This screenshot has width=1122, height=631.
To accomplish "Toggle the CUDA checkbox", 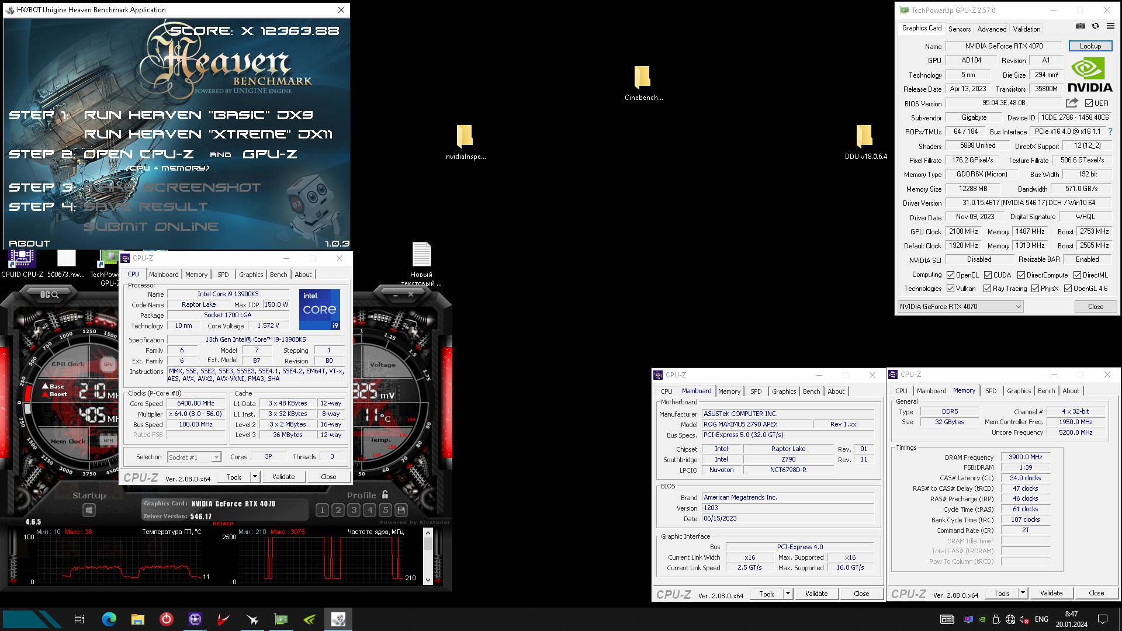I will [988, 275].
